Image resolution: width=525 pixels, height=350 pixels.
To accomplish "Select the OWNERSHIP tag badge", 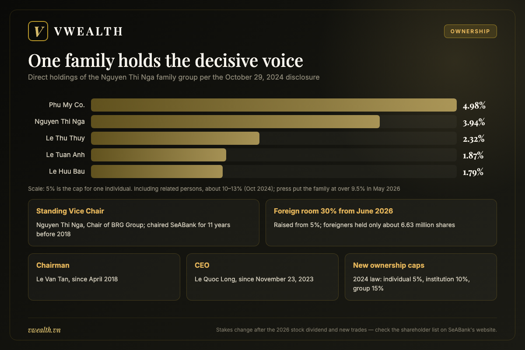I will coord(470,31).
